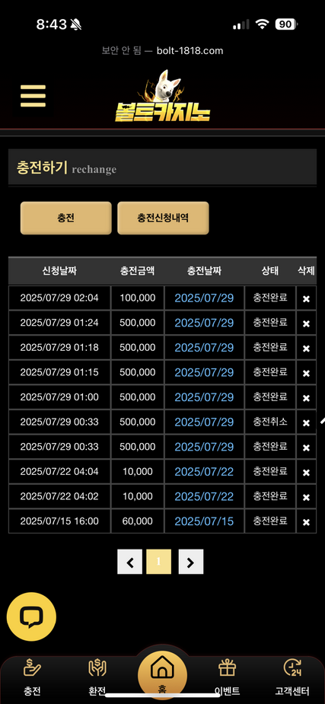Image resolution: width=325 pixels, height=704 pixels.
Task: Delete the 2025/07/22 04:04 row with X
Action: 306,473
